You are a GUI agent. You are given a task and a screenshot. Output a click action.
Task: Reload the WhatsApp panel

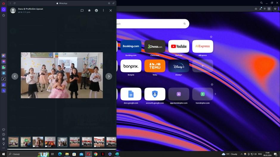pyautogui.click(x=15, y=3)
